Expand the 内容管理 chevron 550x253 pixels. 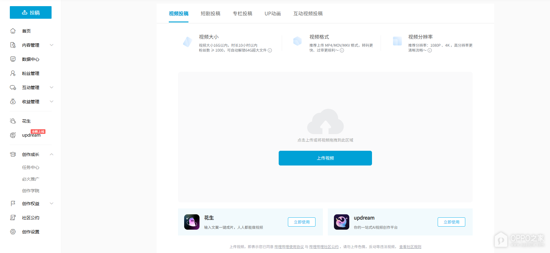click(52, 45)
